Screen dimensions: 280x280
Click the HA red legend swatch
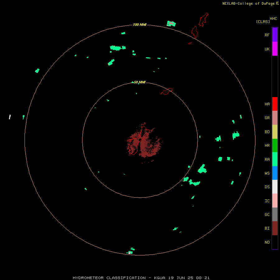(275, 104)
